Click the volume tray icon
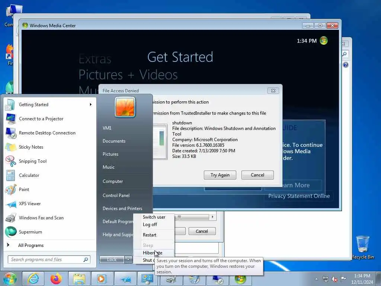The width and height of the screenshot is (381, 286). click(x=334, y=279)
